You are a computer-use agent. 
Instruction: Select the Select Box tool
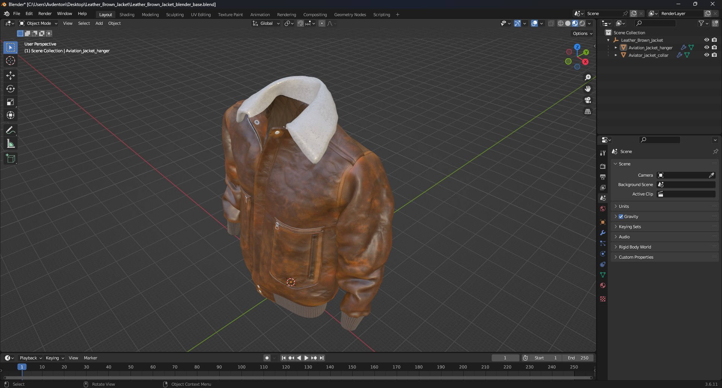(11, 47)
